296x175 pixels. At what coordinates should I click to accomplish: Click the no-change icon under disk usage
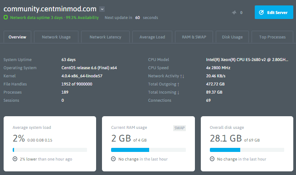point(212,159)
